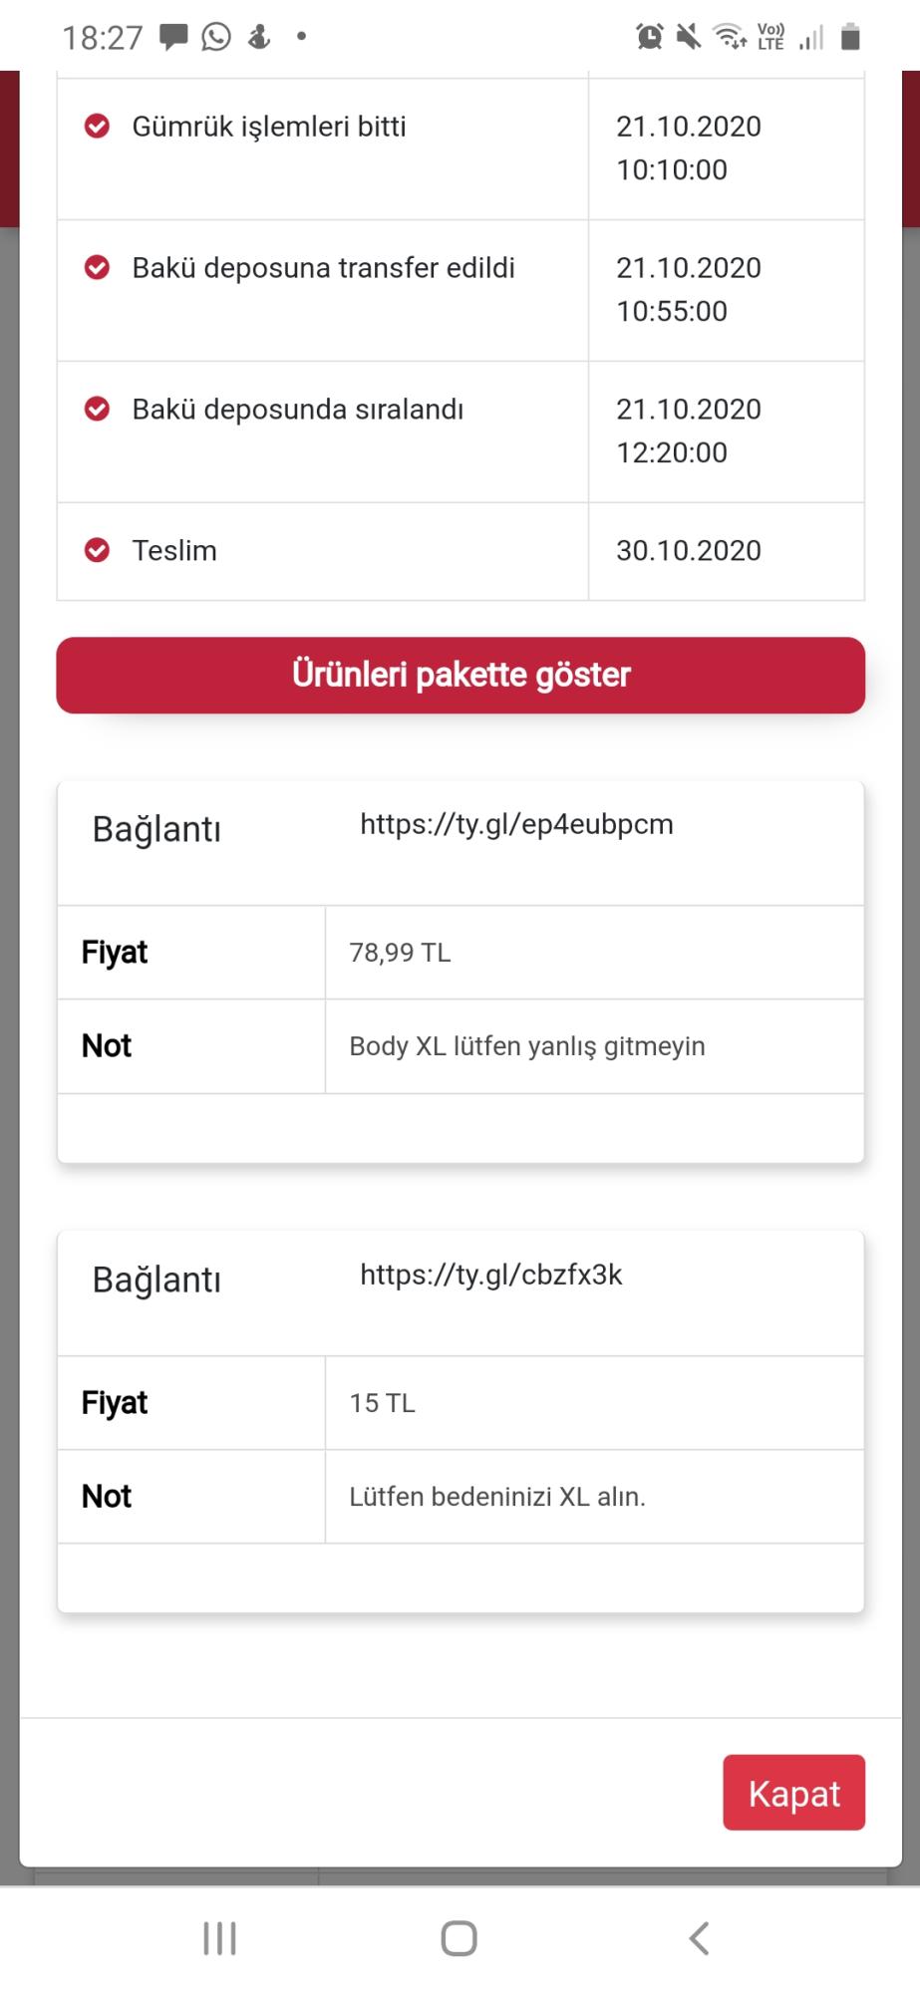
Task: Tap the message notification icon in status bar
Action: [173, 38]
